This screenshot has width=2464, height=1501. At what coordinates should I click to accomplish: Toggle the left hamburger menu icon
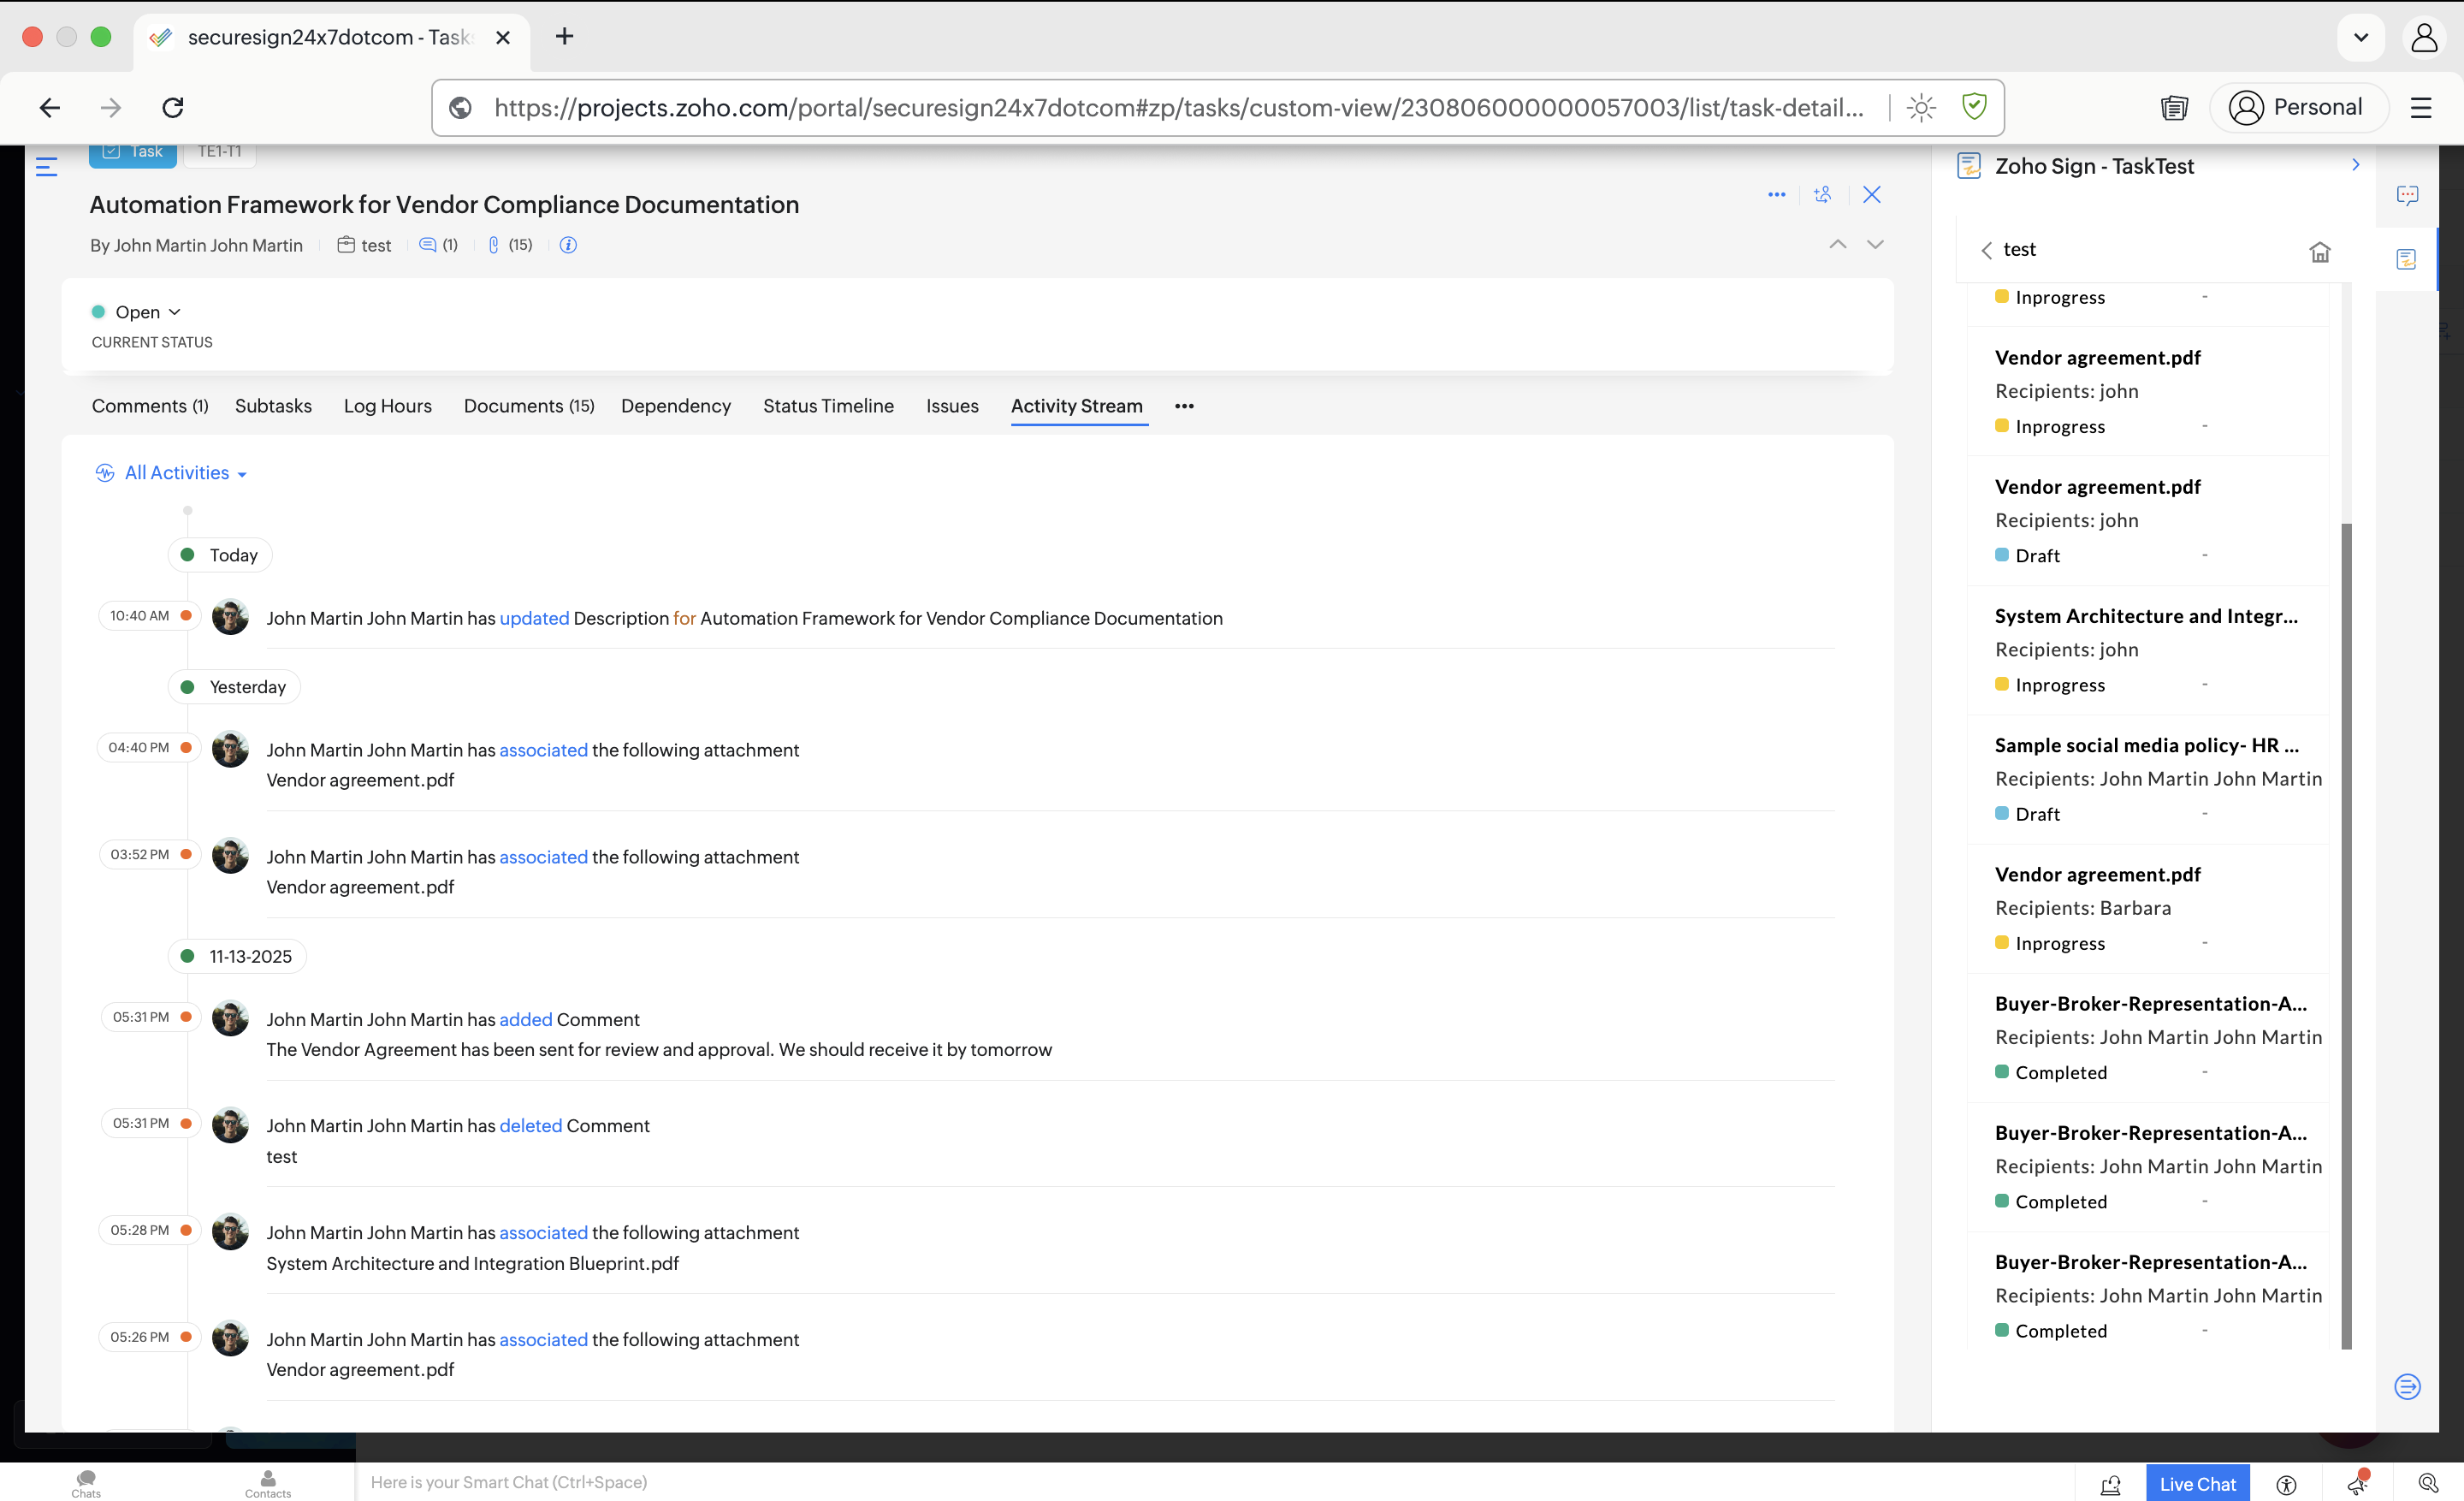tap(46, 167)
